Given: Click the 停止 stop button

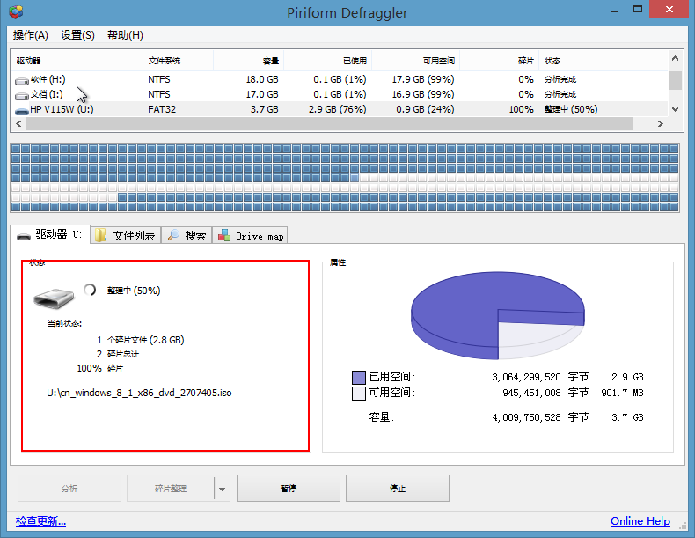Looking at the screenshot, I should tap(397, 489).
